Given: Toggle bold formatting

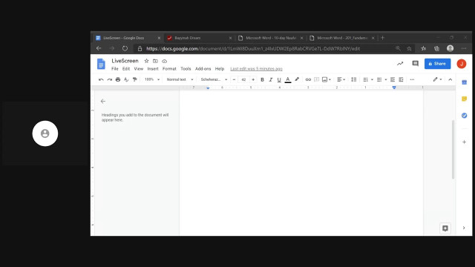Looking at the screenshot, I should point(262,79).
